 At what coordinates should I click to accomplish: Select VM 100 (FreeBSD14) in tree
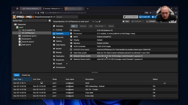[x=28, y=30]
